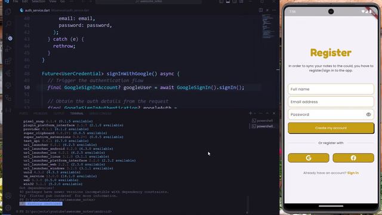The image size is (382, 215).
Task: Click 'password: password,' line in the editor
Action: coord(85,25)
